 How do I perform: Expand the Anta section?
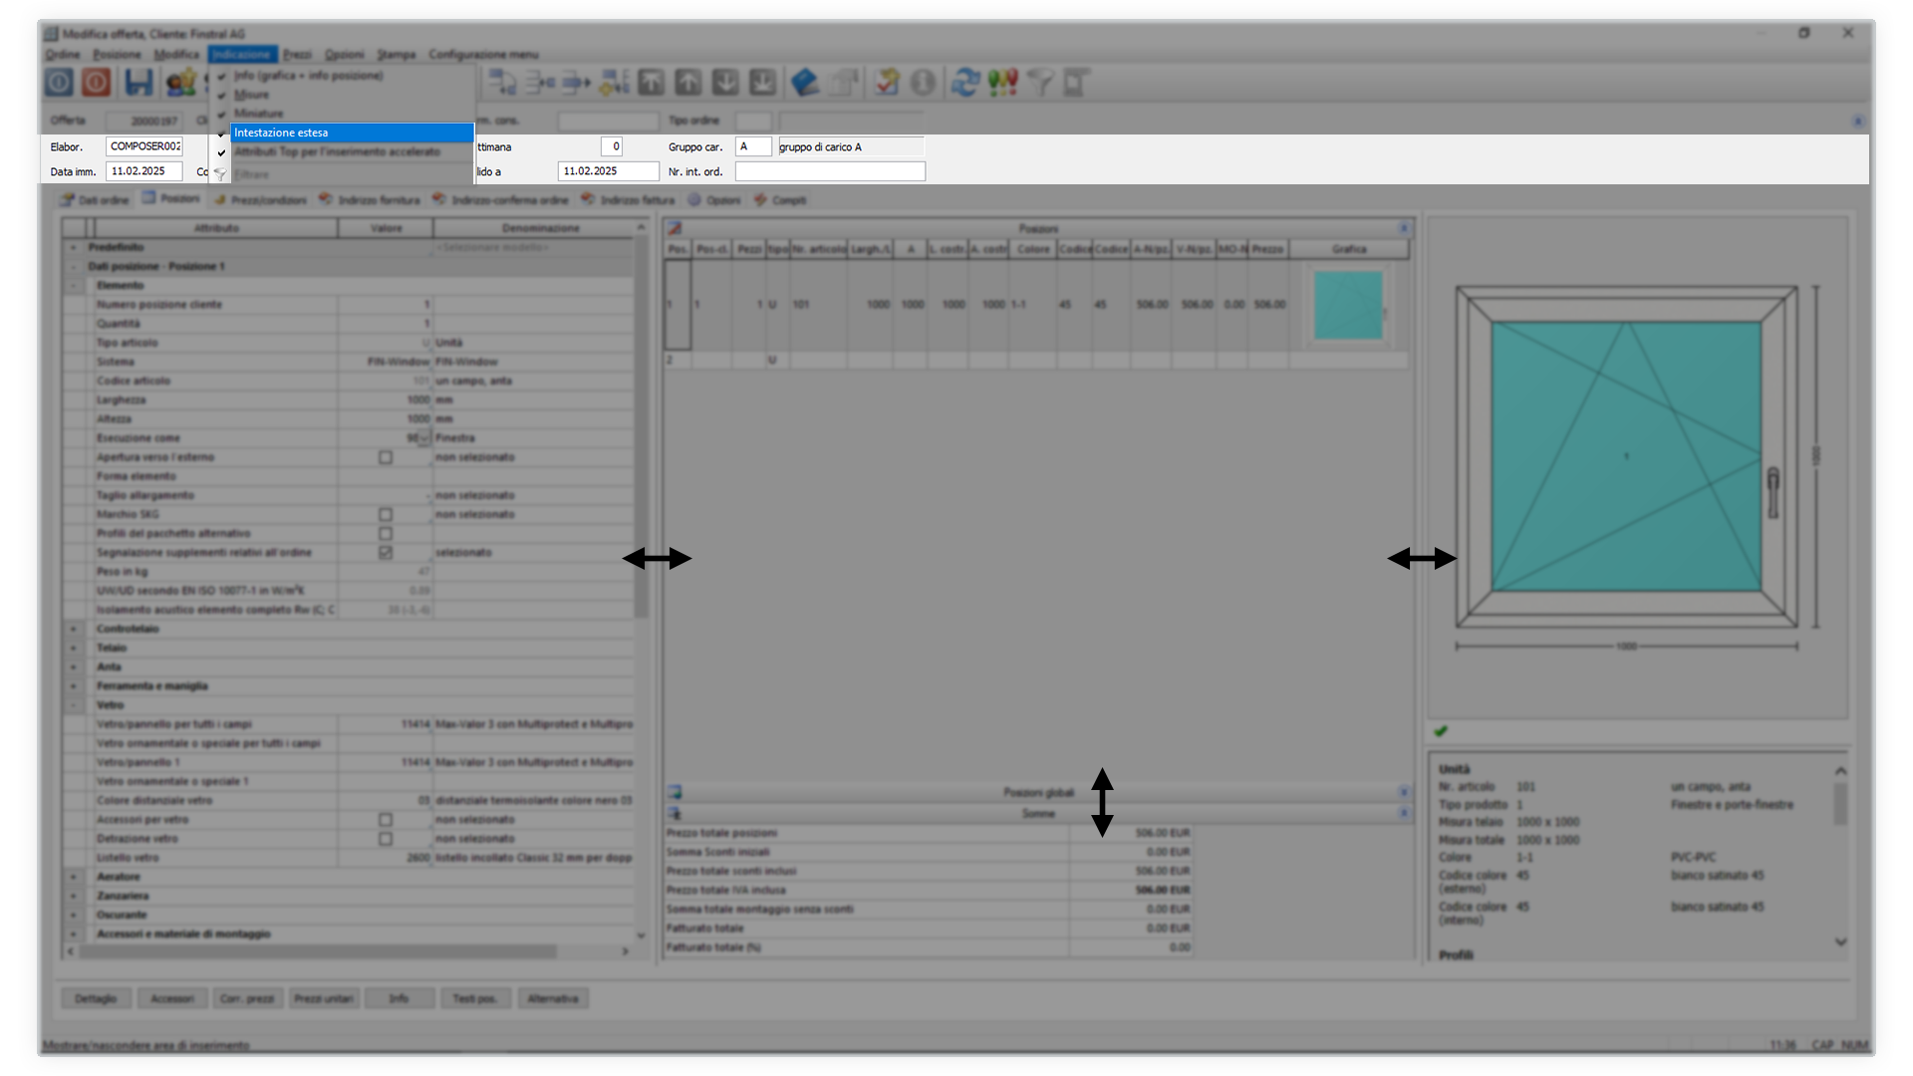[x=74, y=667]
